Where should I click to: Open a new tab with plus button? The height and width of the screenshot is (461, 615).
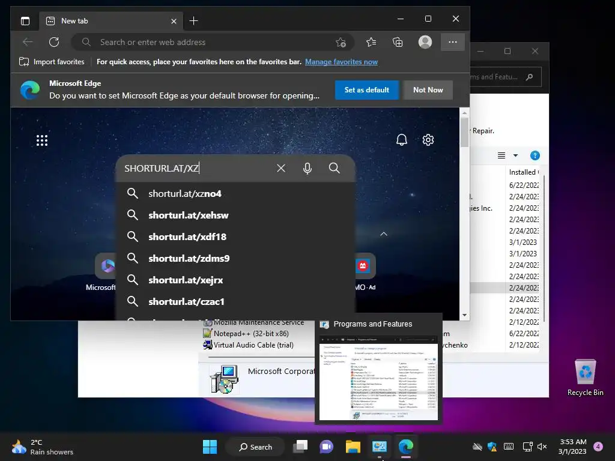[194, 21]
